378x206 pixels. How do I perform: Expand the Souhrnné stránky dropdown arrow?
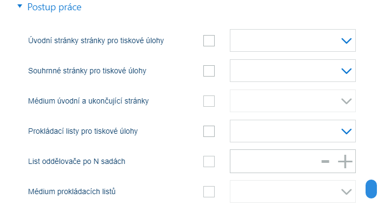[x=347, y=71]
